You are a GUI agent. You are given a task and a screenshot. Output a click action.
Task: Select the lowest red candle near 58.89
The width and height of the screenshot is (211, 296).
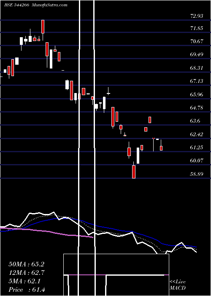pyautogui.click(x=134, y=172)
